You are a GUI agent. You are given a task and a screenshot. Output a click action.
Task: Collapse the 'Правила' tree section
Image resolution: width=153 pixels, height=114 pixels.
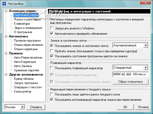(6, 53)
